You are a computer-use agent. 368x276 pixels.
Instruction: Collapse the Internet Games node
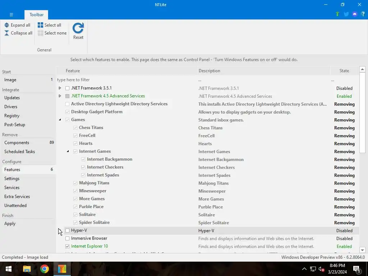coord(68,151)
